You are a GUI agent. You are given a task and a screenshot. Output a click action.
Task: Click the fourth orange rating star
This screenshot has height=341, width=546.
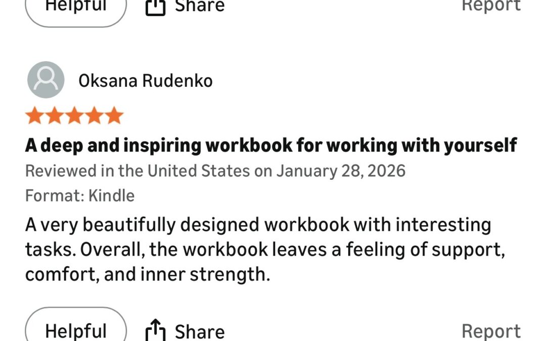[x=94, y=116]
